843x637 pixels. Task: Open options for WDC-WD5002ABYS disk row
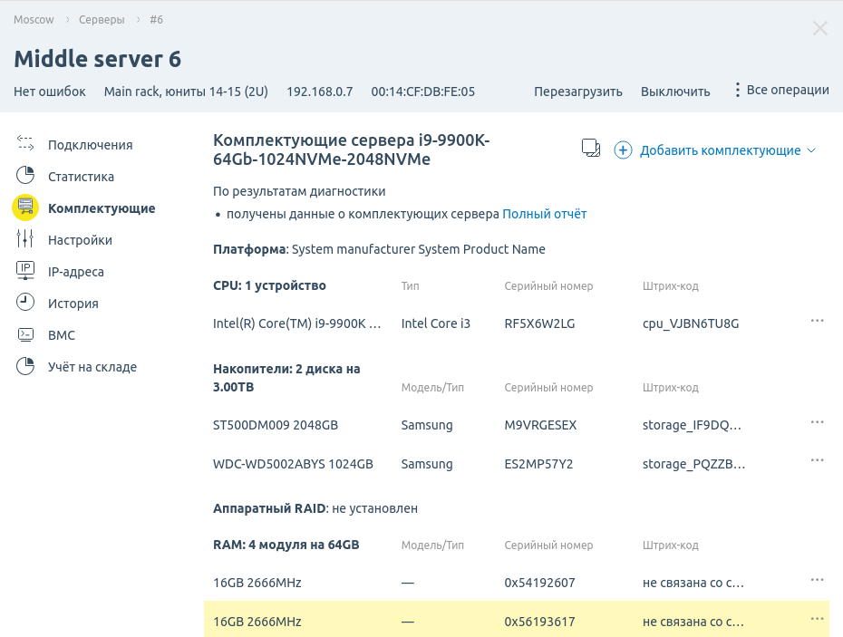coord(817,461)
